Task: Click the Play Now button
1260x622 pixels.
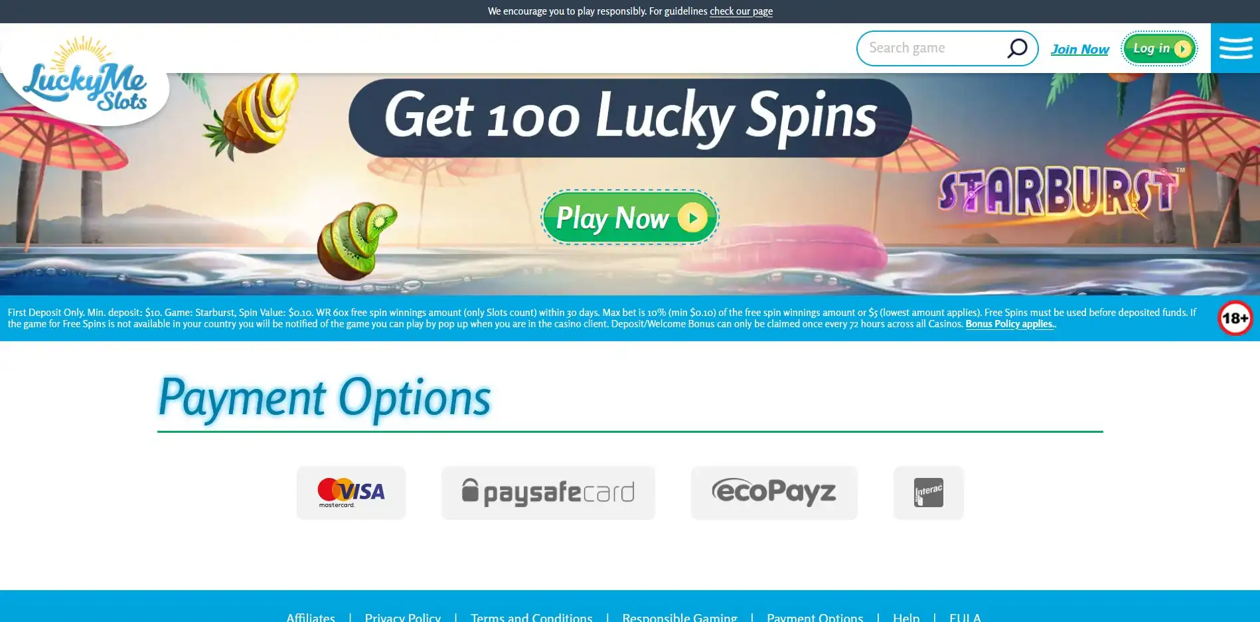Action: click(x=630, y=217)
